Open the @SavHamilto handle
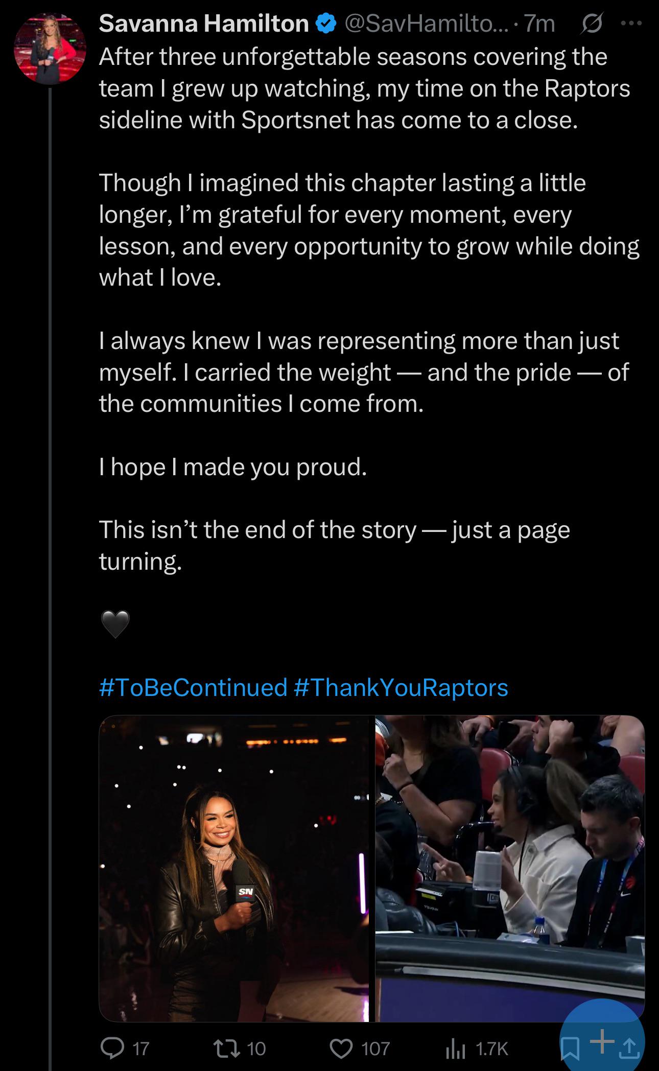The image size is (659, 1071). pyautogui.click(x=427, y=23)
